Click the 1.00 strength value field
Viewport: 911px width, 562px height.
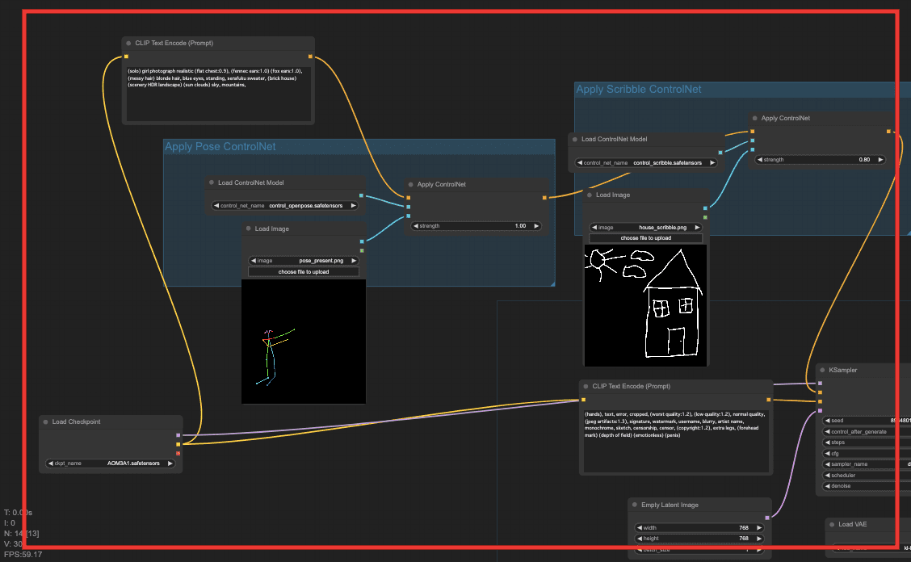click(476, 226)
